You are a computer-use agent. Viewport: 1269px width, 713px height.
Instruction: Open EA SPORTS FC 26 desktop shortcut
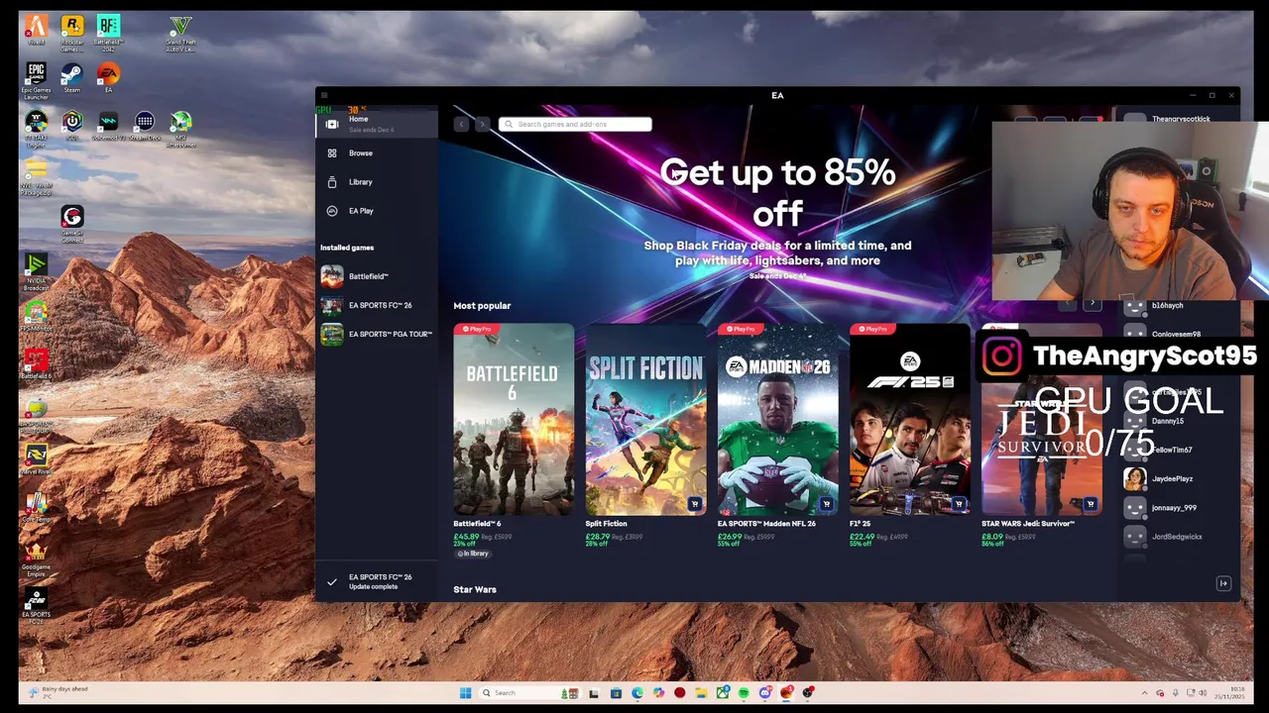coord(36,607)
